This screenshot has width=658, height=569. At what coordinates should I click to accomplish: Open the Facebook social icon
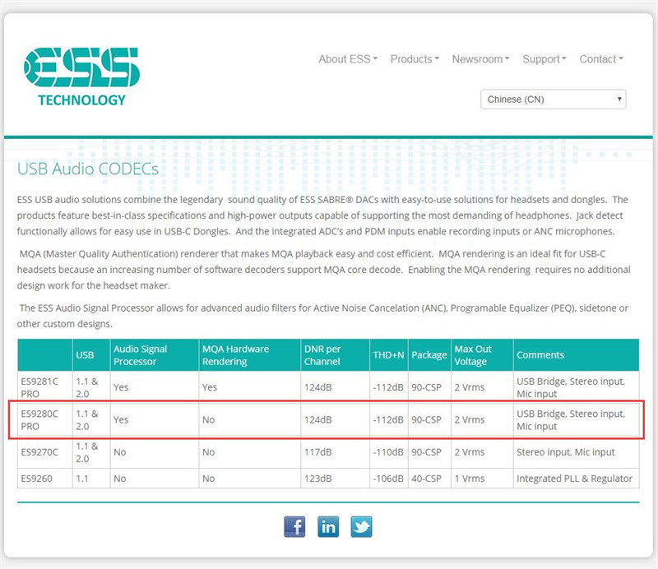294,526
